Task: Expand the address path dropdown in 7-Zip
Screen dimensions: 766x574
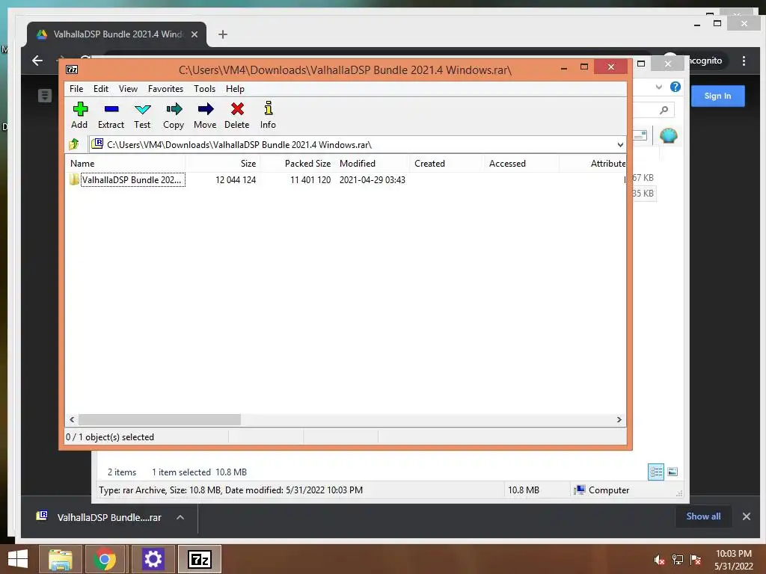Action: click(620, 144)
